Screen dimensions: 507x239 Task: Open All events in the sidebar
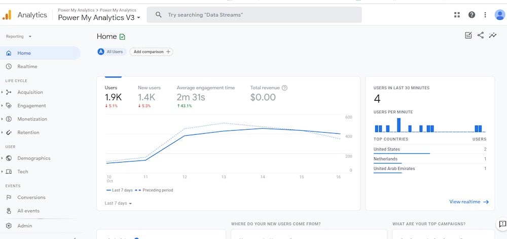pos(28,211)
